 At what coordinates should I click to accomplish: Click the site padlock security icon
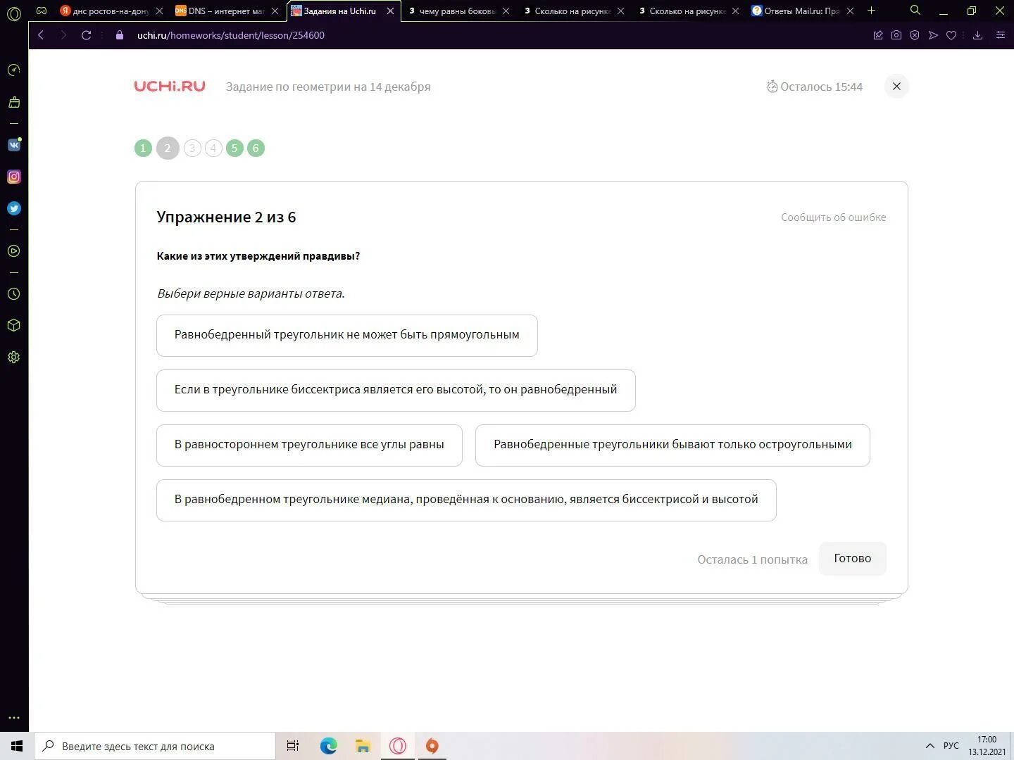pyautogui.click(x=119, y=35)
